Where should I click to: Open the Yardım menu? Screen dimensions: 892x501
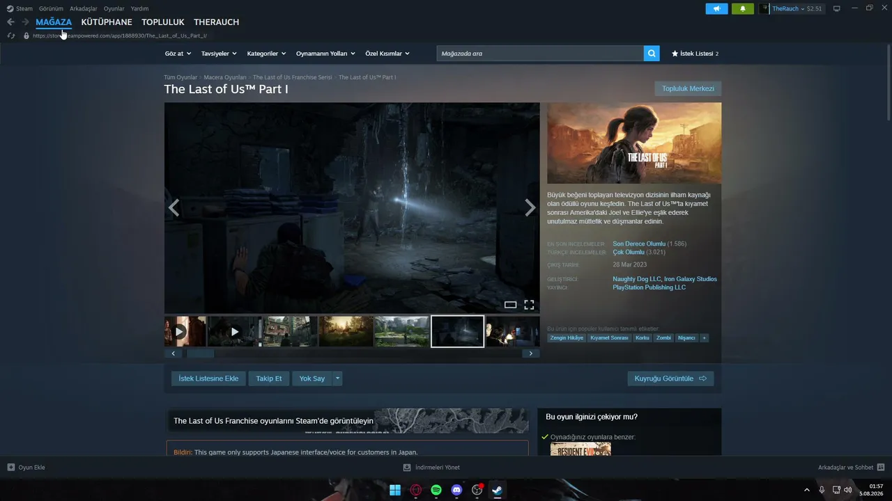pyautogui.click(x=139, y=8)
